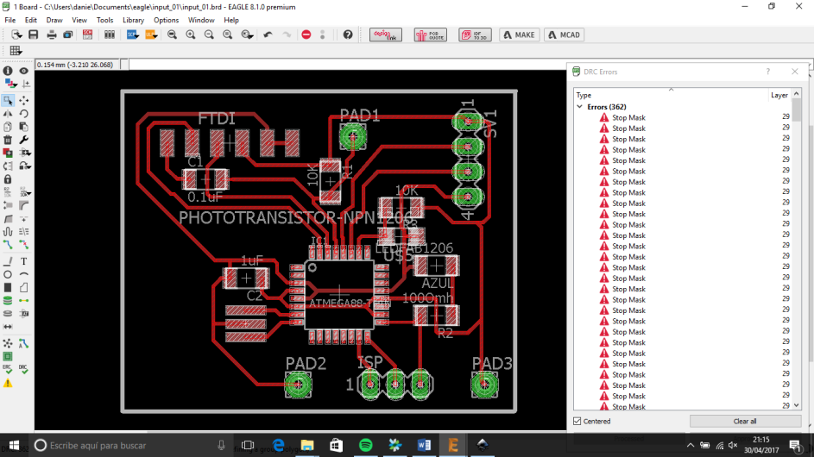Select the Ratsnest tool

point(8,343)
